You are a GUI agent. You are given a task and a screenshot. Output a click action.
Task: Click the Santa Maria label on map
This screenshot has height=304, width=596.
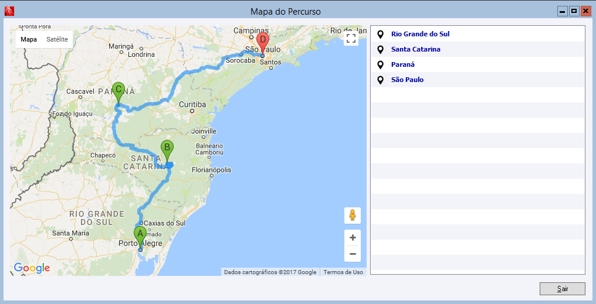(x=71, y=233)
